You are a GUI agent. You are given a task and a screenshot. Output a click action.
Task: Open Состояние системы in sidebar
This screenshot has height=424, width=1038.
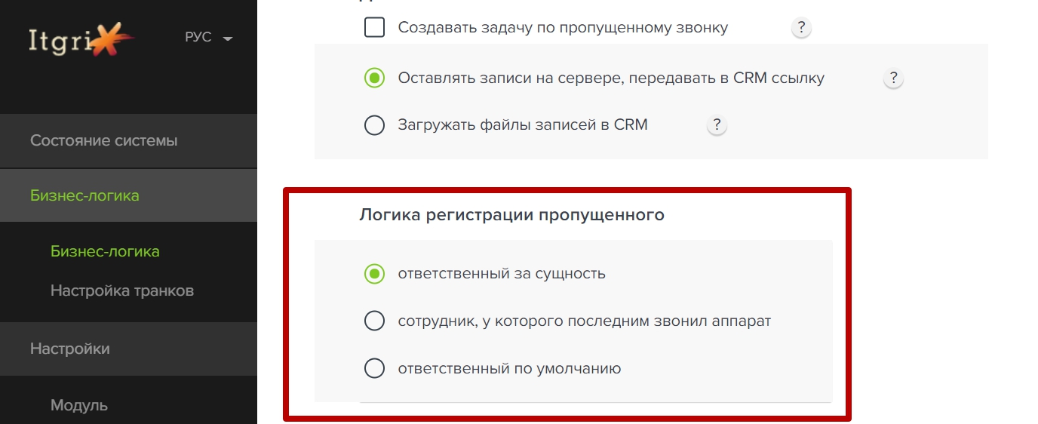pyautogui.click(x=128, y=141)
